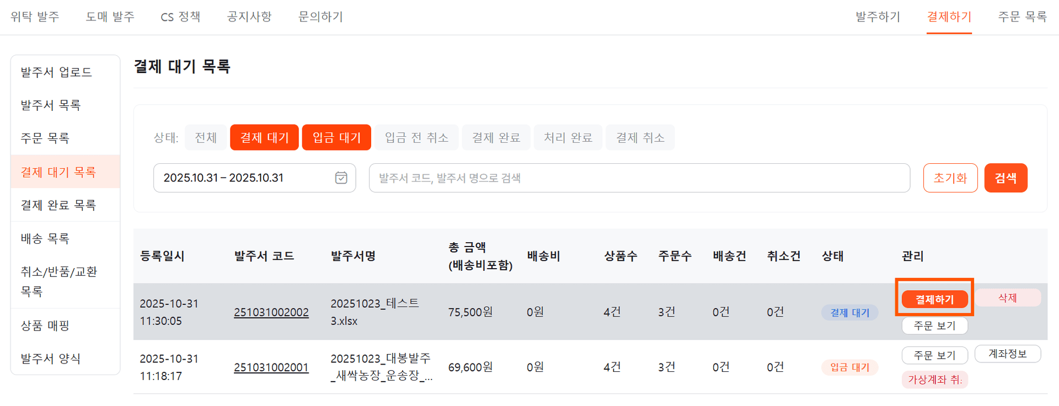Open order code 251031002002 link
The image size is (1059, 406).
click(271, 312)
